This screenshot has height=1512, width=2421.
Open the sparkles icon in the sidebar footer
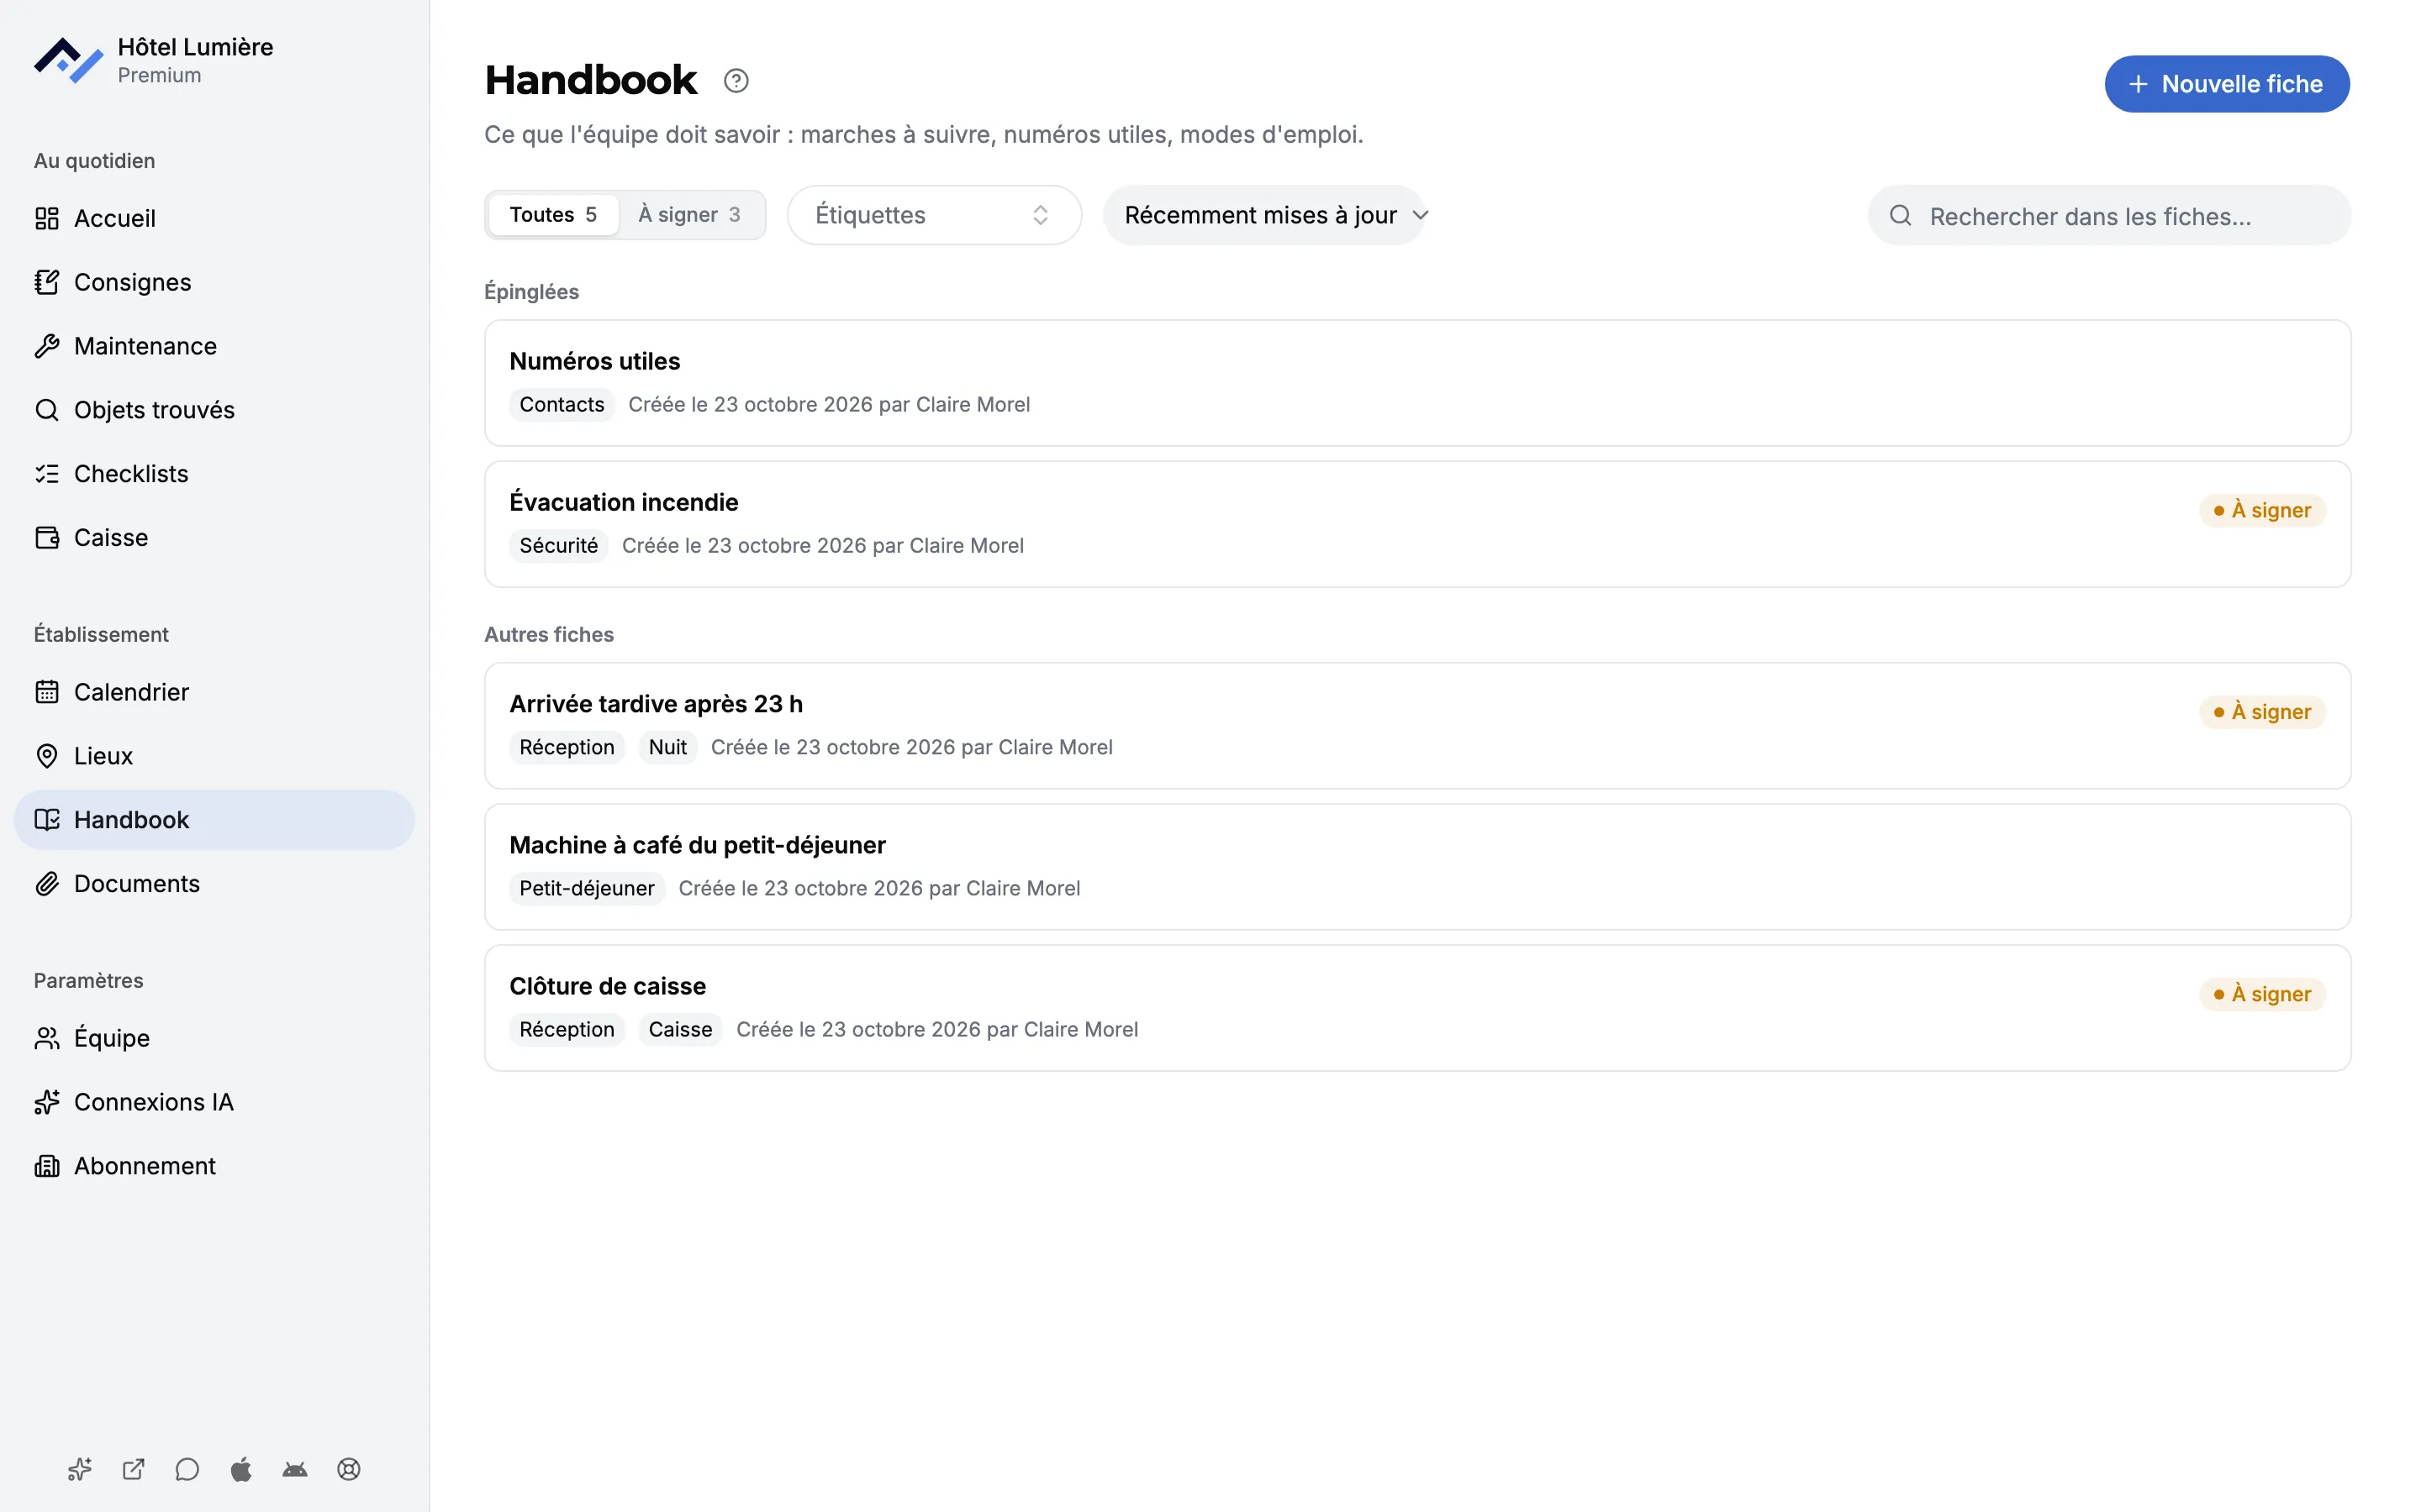tap(80, 1469)
